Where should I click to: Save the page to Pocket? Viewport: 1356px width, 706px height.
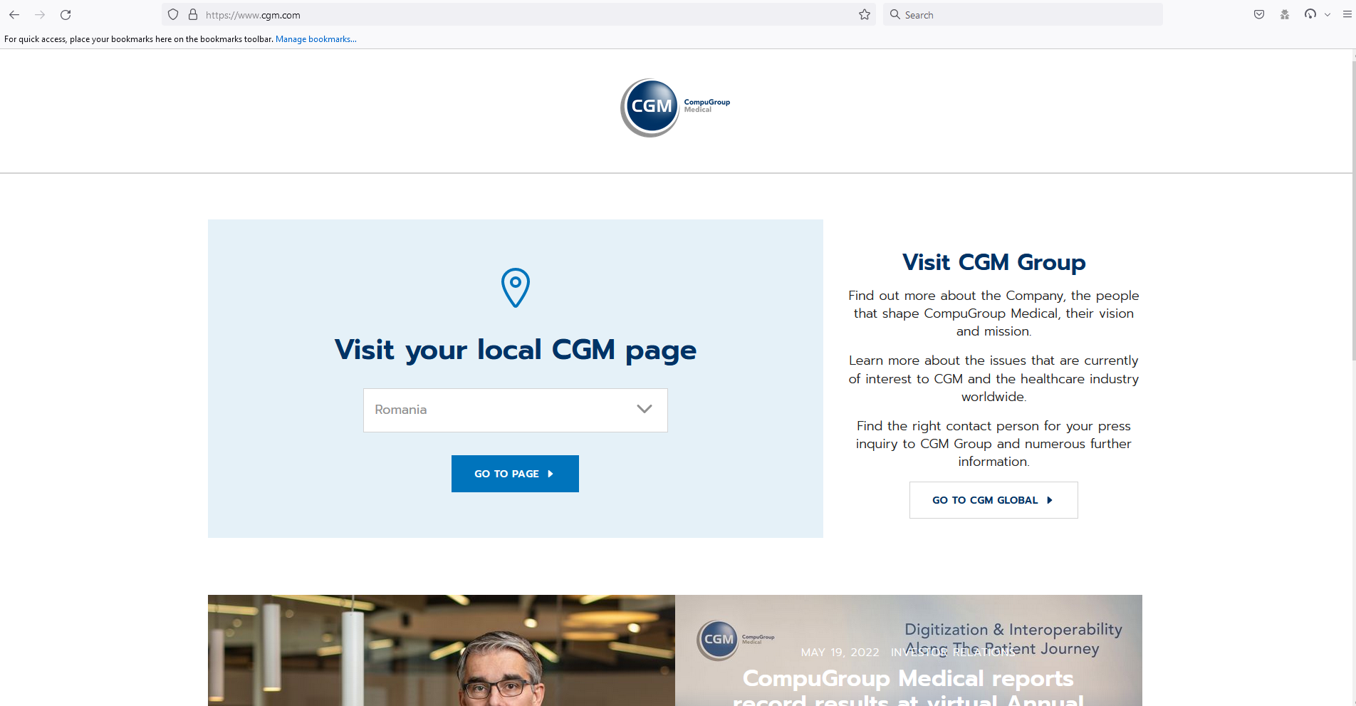point(1258,14)
